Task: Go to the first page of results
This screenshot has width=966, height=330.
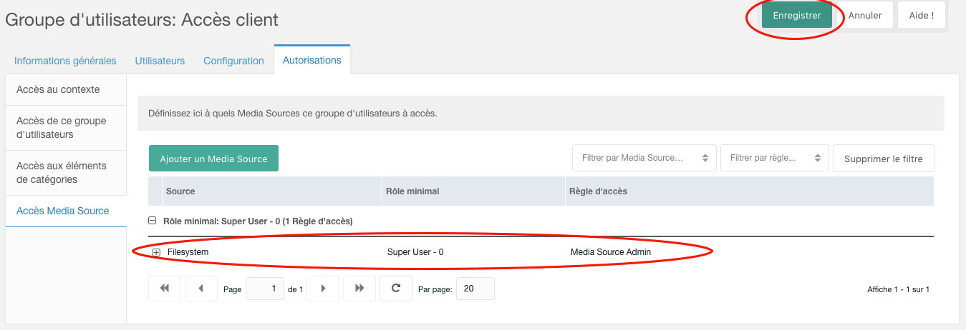Action: (x=165, y=289)
